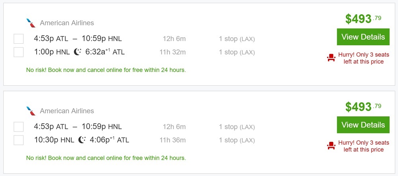Click "1 stop (LAX)" on the 10:30p HNL flight
The image size is (398, 176).
pyautogui.click(x=237, y=140)
